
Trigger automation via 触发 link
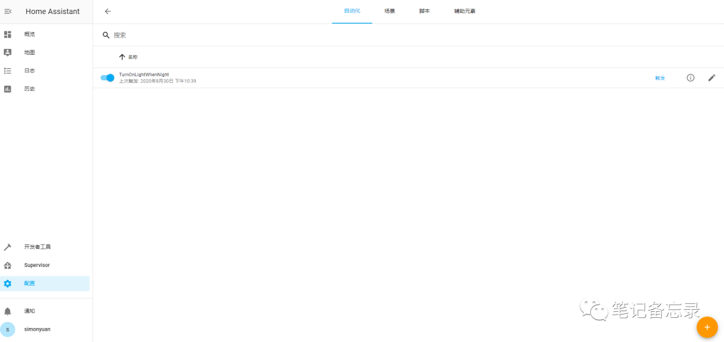(660, 78)
